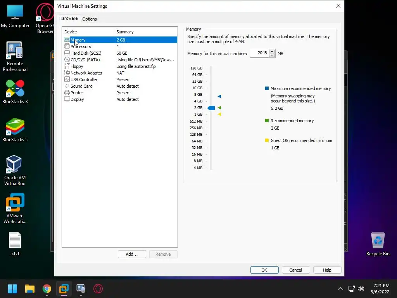397x298 pixels.
Task: Click the blue maximum recommended memory marker
Action: [219, 96]
